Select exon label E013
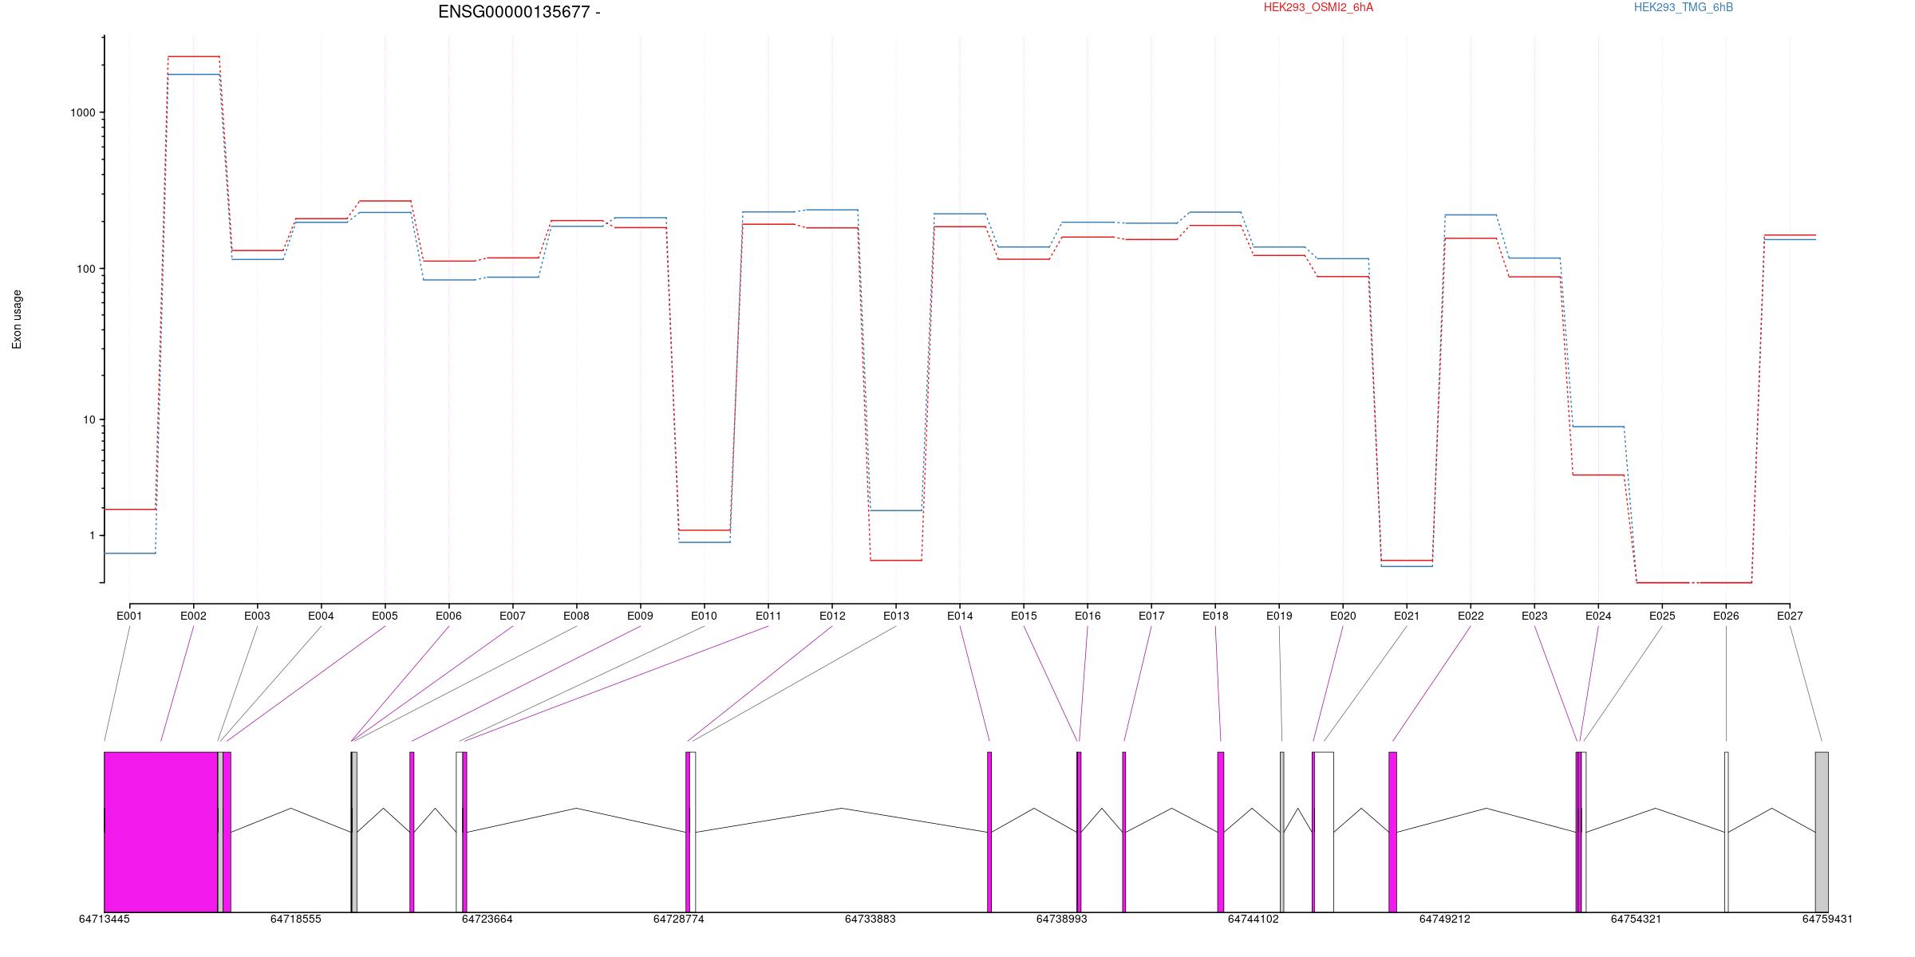This screenshot has height=957, width=1915. tap(896, 616)
